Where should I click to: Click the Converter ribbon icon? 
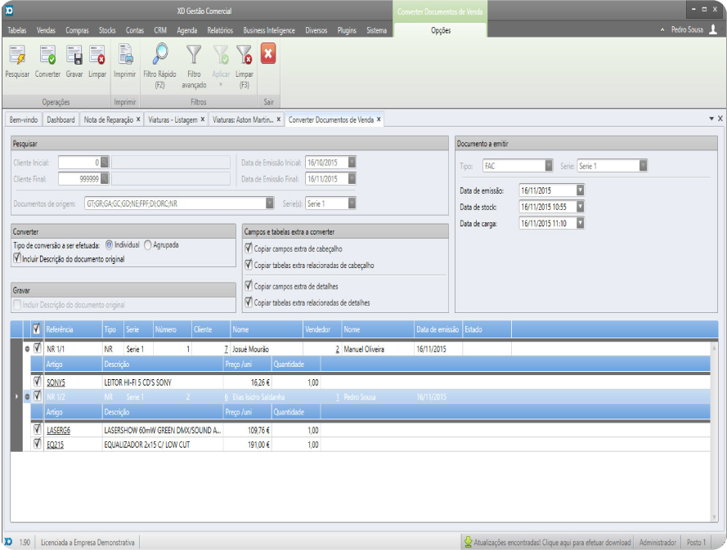coord(47,56)
